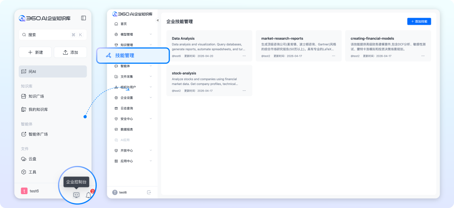The height and width of the screenshot is (208, 454).
Task: Open the Data Analysis skill card
Action: tap(209, 46)
